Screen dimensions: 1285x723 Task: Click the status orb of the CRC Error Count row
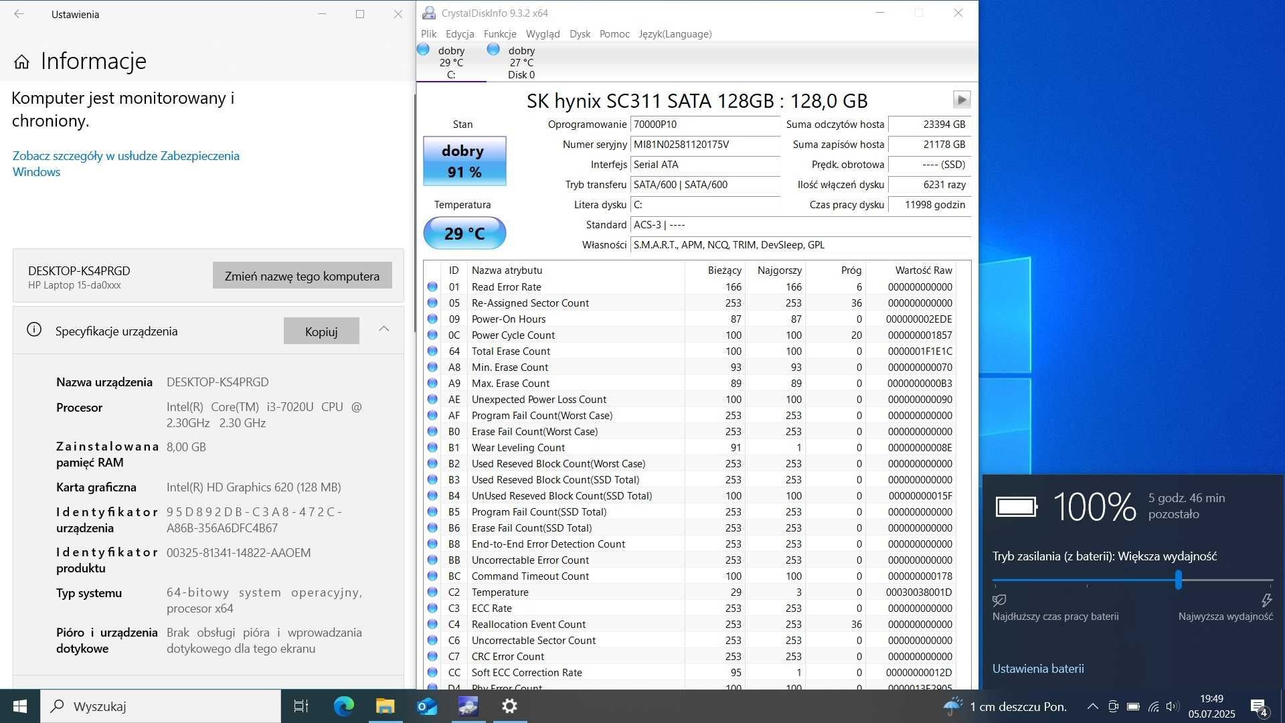click(x=432, y=656)
